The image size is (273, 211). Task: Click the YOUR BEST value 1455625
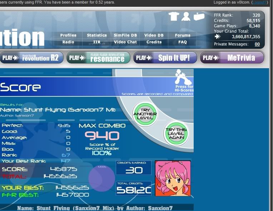[x=72, y=187]
